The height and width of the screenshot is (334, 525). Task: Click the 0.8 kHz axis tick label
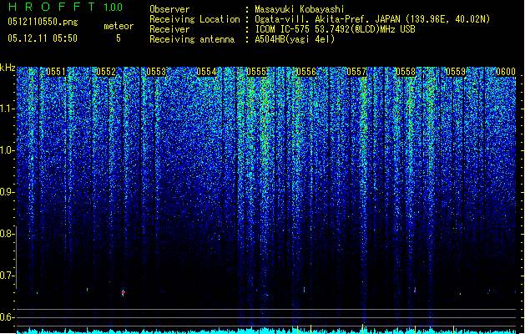point(8,234)
